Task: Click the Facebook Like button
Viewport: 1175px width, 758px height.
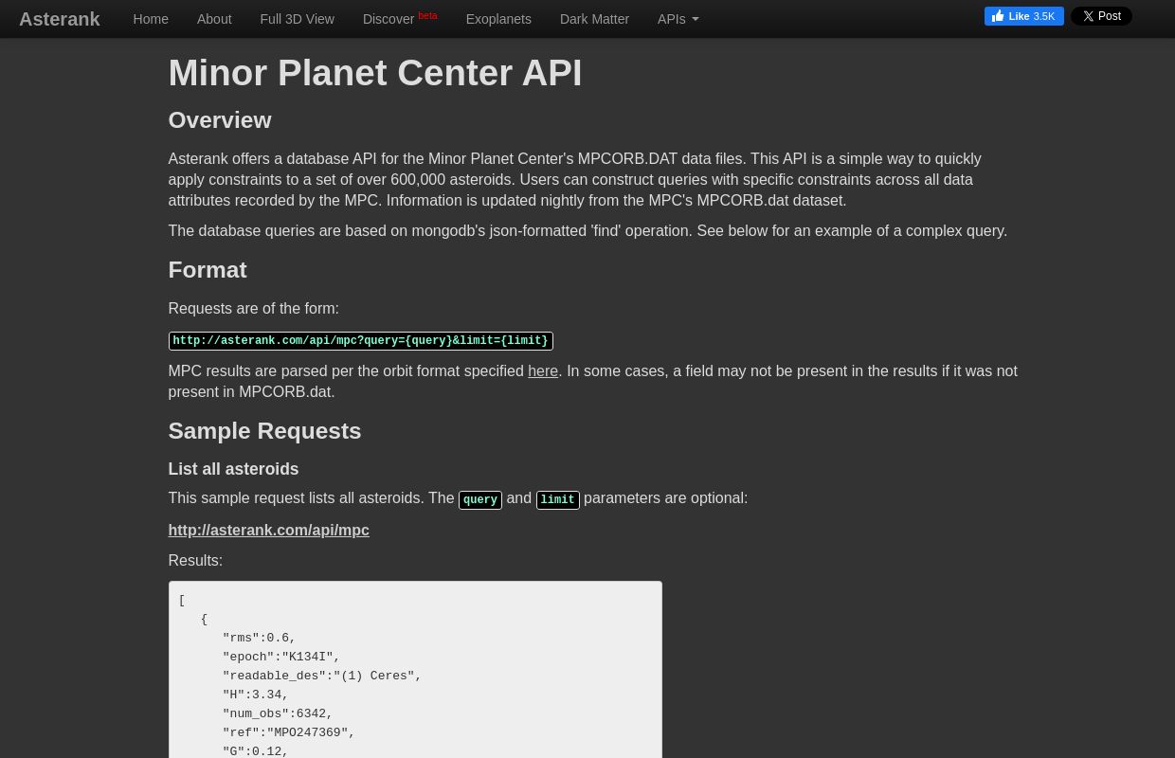Action: [x=1023, y=16]
